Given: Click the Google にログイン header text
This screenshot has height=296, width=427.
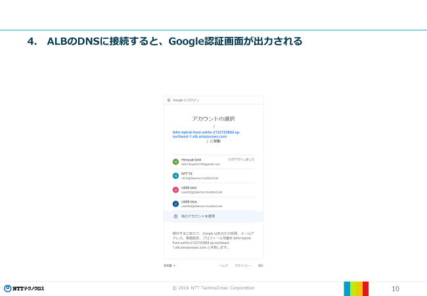Looking at the screenshot, I should (x=186, y=100).
